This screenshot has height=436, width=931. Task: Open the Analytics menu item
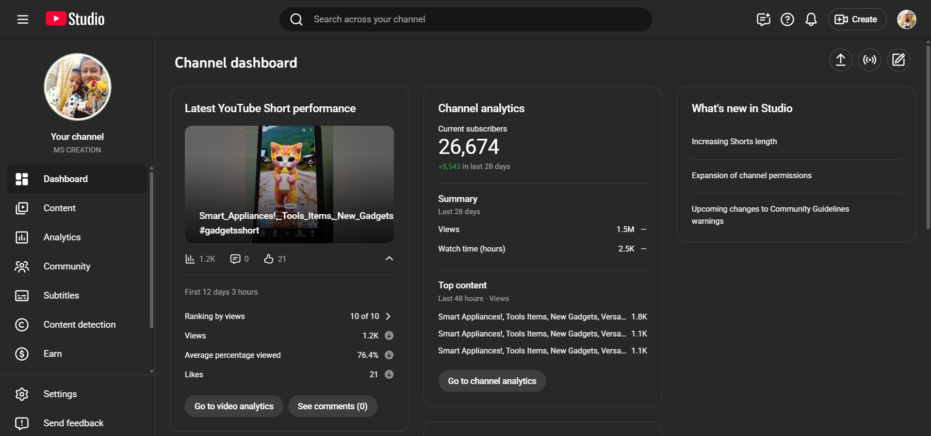pyautogui.click(x=62, y=237)
